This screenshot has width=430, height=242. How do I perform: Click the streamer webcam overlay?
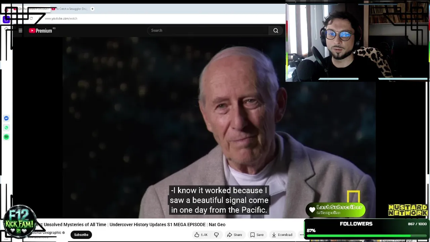coord(357,41)
